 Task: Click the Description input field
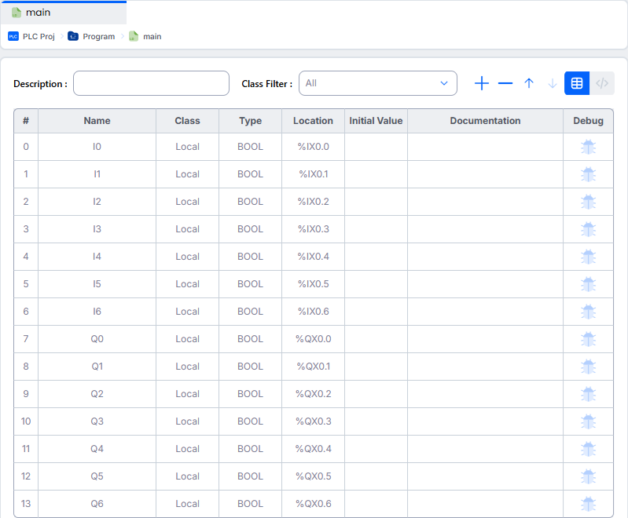coord(151,83)
